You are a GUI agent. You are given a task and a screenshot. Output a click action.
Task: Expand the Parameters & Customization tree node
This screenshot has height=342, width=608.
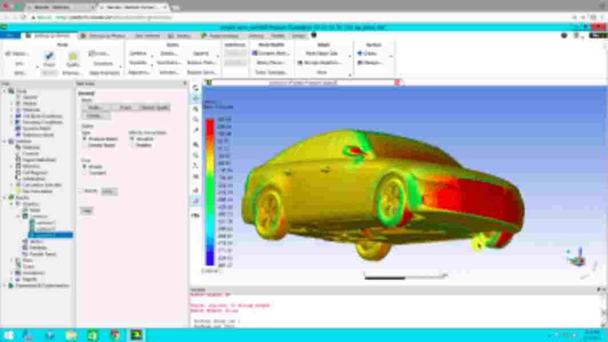(x=5, y=285)
